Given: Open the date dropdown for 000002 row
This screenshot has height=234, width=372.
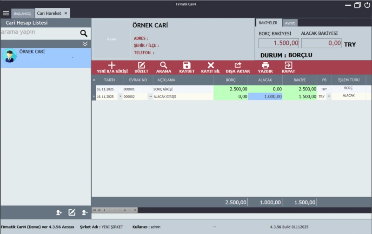Looking at the screenshot, I should pos(120,97).
